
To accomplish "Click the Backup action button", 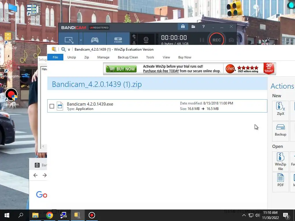I will 281,131.
